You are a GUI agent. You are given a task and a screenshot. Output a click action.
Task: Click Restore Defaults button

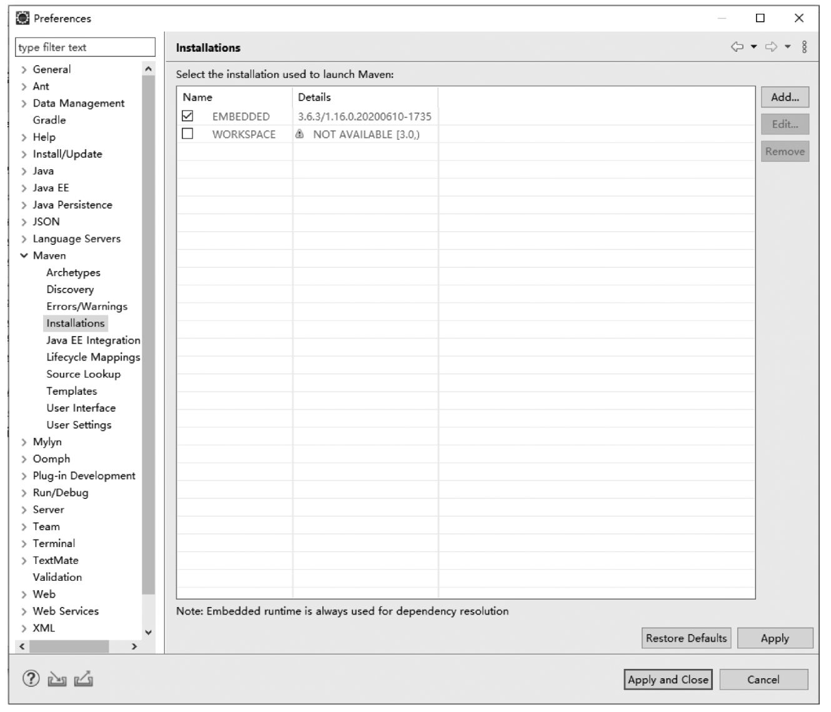[x=686, y=638]
